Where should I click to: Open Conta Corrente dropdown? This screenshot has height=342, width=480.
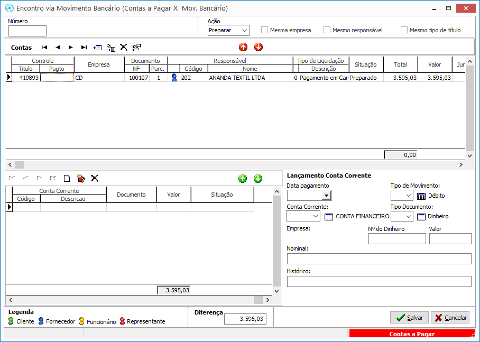pos(303,216)
